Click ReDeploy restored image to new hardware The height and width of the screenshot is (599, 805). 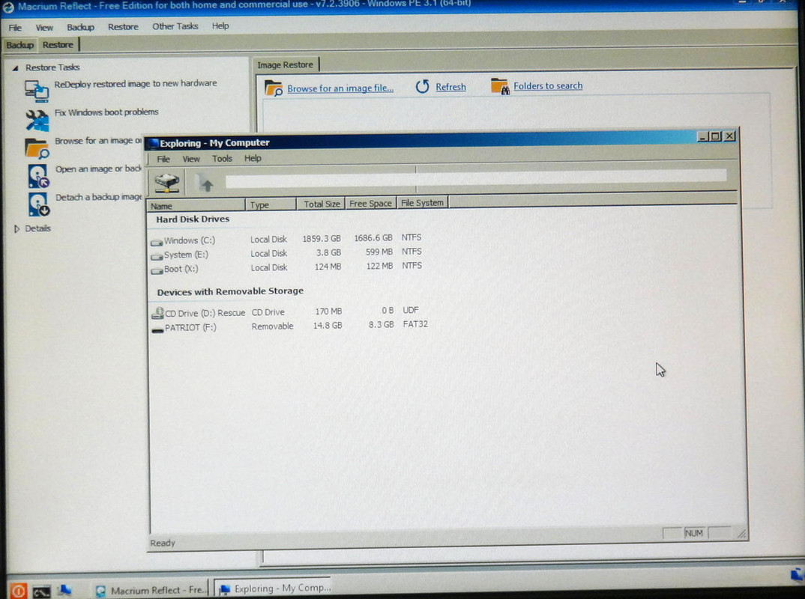click(x=136, y=84)
